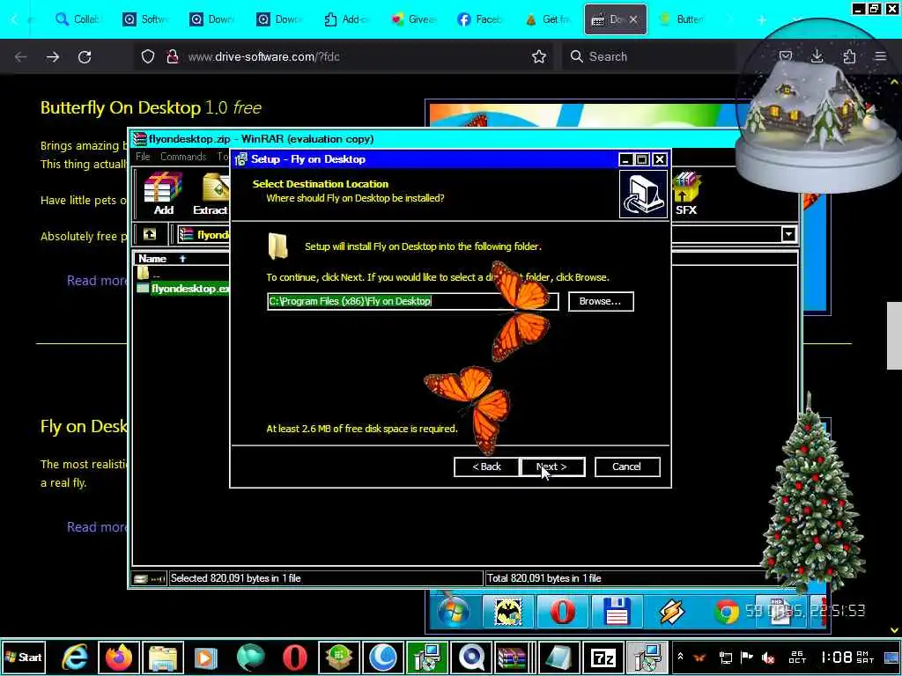
Task: Launch Windows Media Player from taskbar
Action: pos(206,657)
